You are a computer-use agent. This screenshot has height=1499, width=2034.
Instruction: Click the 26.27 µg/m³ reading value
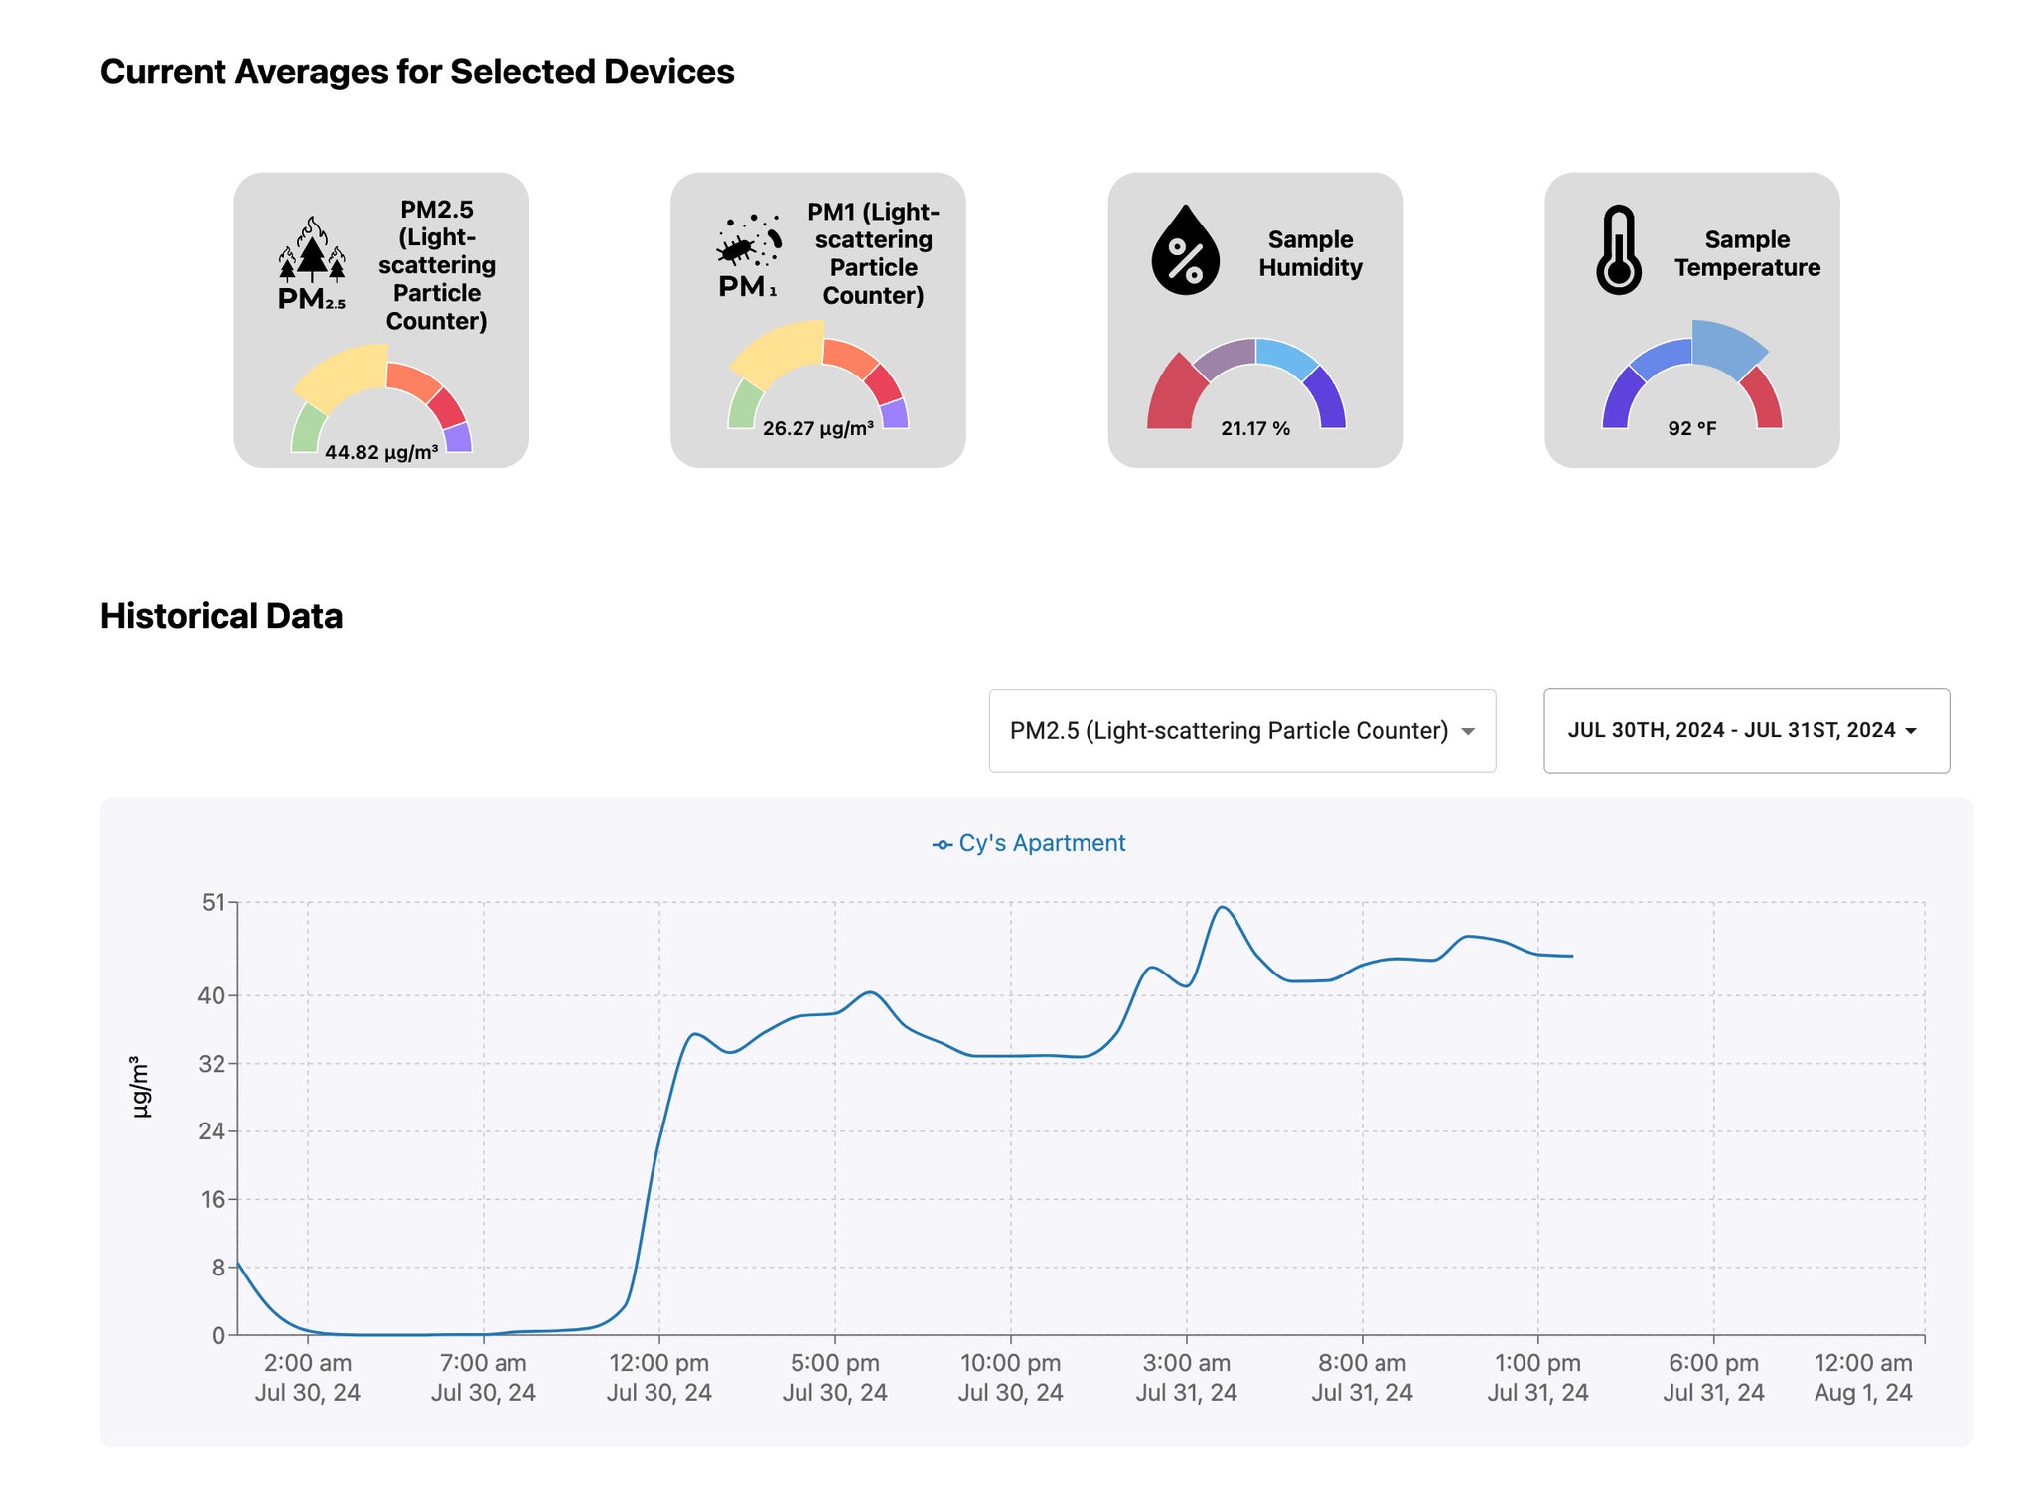(x=817, y=429)
